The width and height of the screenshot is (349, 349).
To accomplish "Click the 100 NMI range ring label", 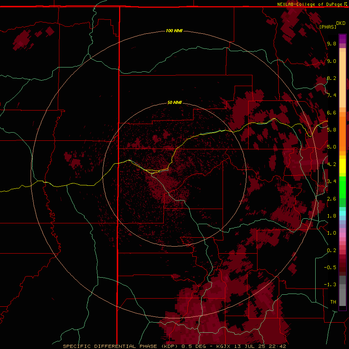I will click(x=174, y=31).
